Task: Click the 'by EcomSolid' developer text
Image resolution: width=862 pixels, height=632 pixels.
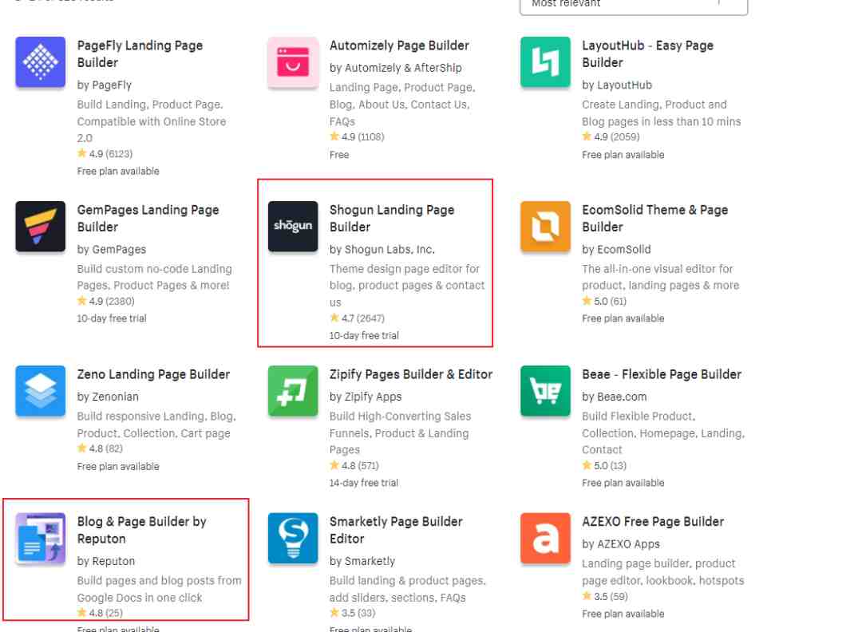Action: tap(616, 250)
